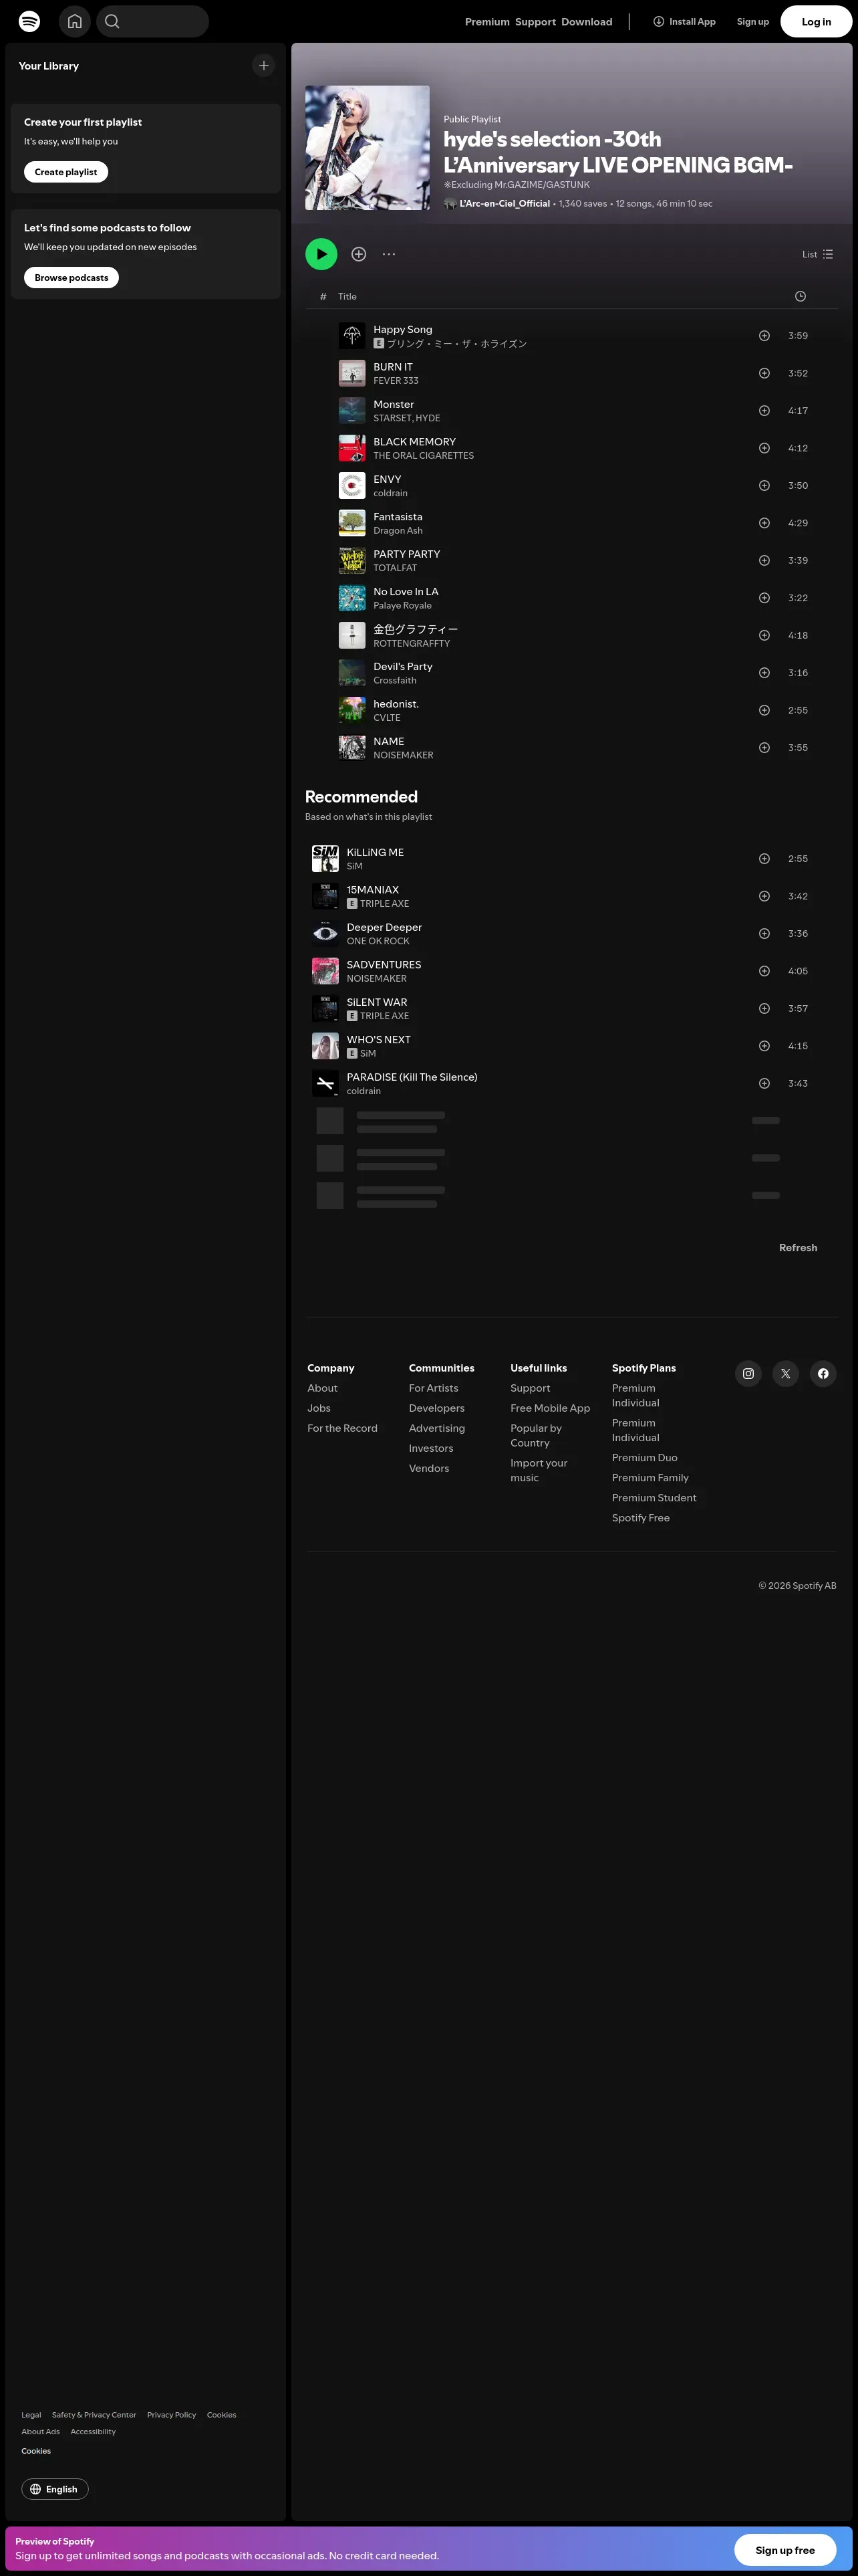The image size is (858, 2576).
Task: Add Deeper Deeper to Liked Songs
Action: click(x=764, y=934)
